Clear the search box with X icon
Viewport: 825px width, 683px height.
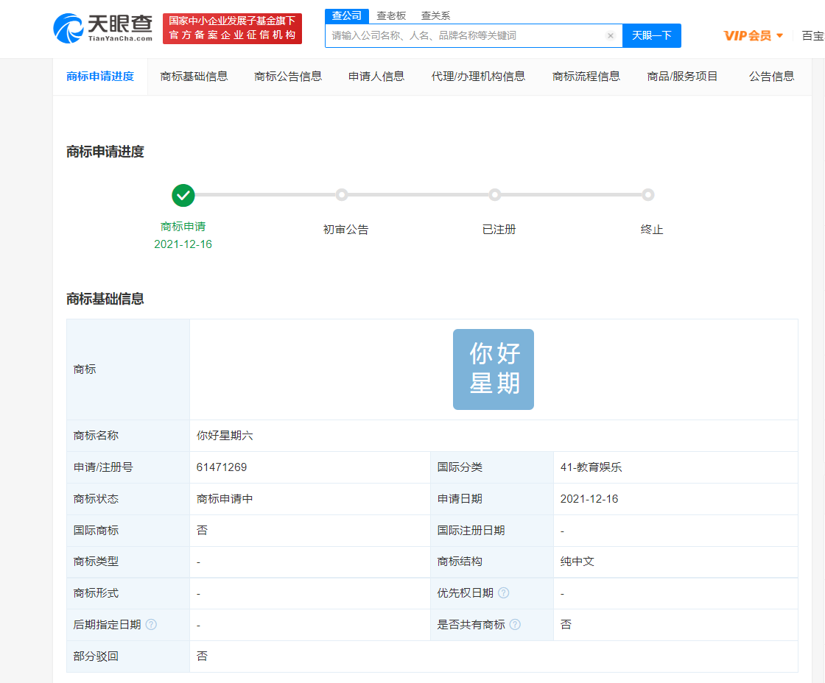611,35
